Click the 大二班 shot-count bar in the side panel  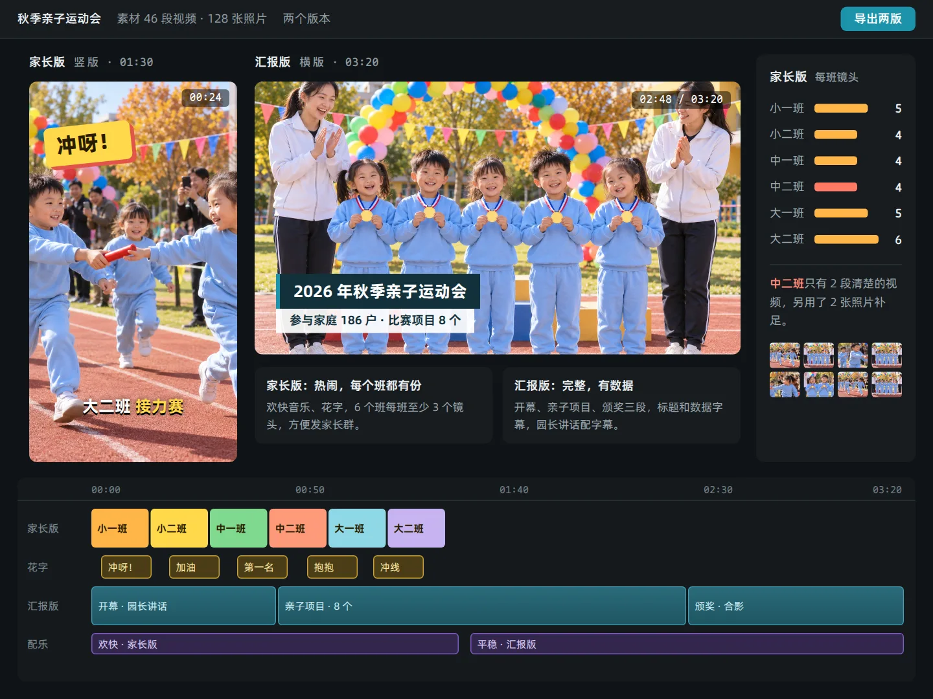tap(846, 239)
